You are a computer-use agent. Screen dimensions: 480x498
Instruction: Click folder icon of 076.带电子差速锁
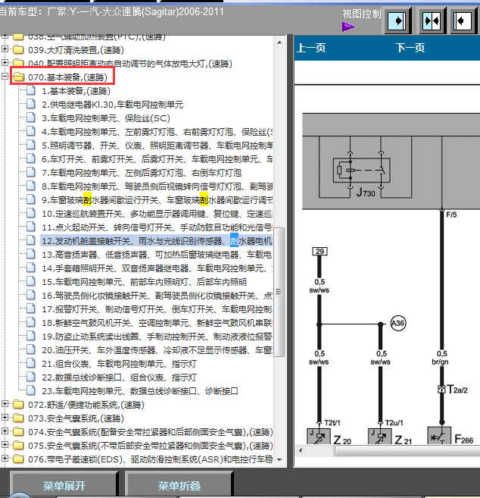pyautogui.click(x=18, y=459)
